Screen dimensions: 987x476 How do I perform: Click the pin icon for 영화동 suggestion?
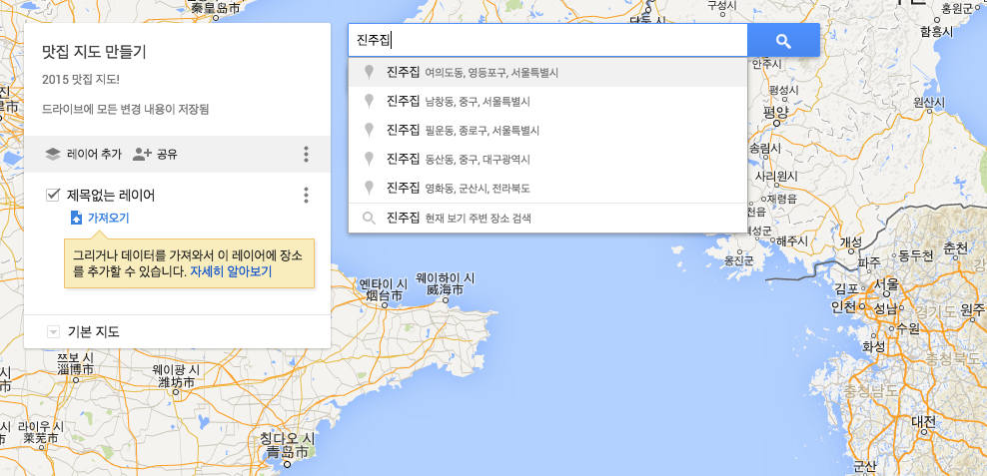pyautogui.click(x=370, y=188)
